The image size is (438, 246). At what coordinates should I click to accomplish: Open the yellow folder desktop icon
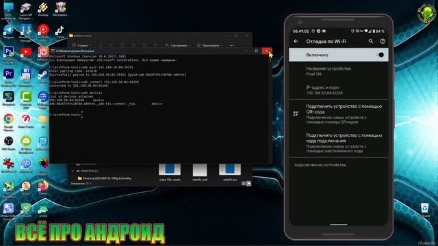pos(43,121)
